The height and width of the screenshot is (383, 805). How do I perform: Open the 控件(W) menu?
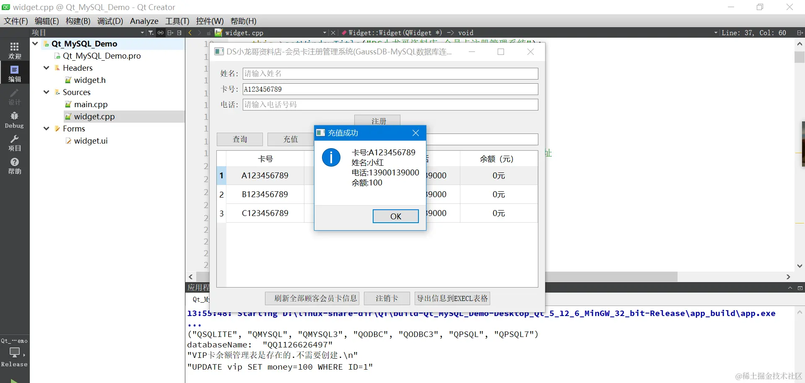point(210,21)
